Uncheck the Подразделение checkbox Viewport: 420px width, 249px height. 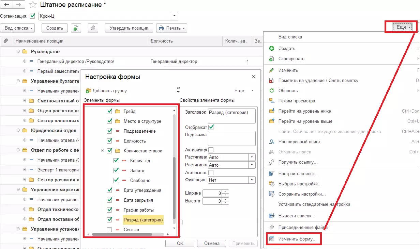(109, 131)
